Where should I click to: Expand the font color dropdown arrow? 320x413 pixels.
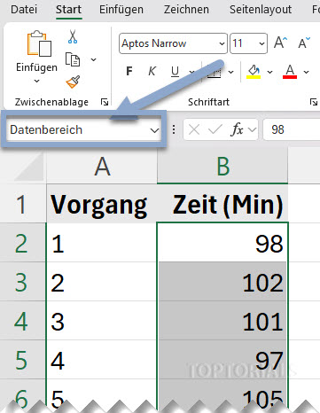point(306,72)
